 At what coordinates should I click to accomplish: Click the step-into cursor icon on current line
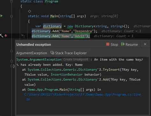click(23, 36)
